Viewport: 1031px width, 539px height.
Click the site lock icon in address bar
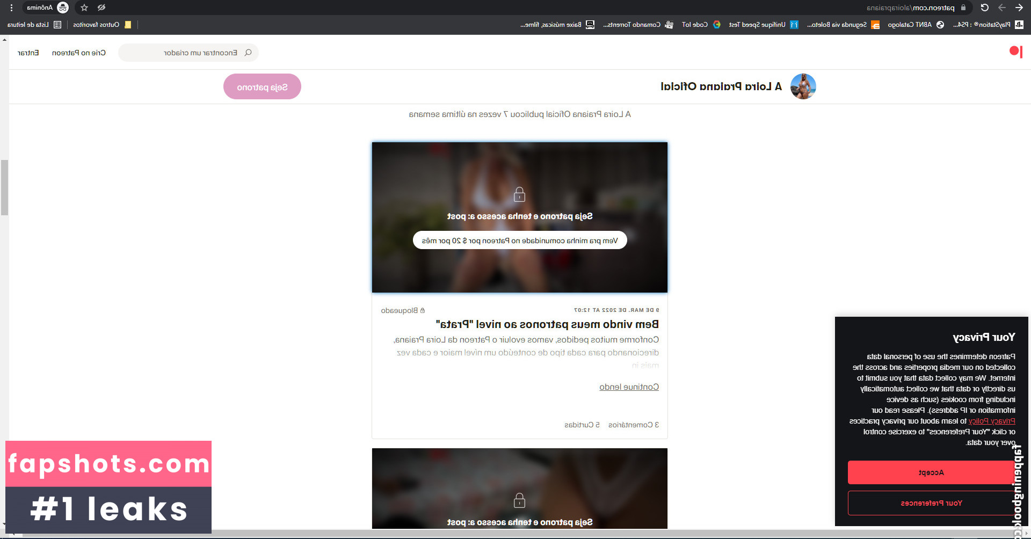[x=963, y=8]
